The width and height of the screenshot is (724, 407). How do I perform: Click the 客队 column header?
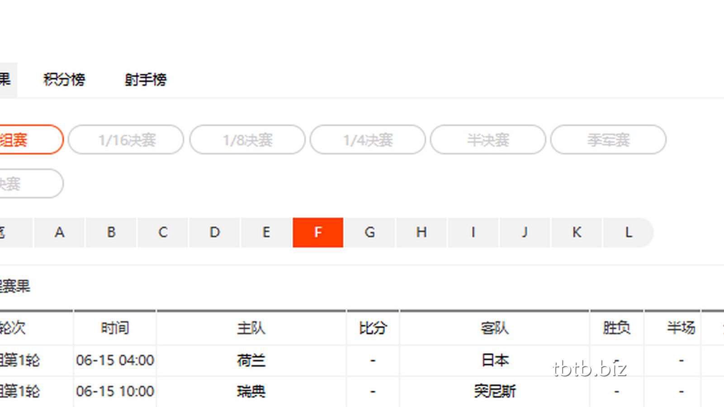click(495, 328)
